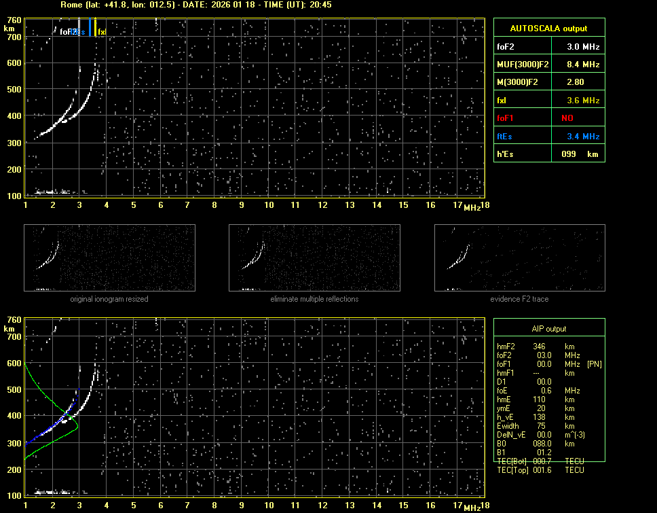Select the M(3000)F2 value 2.80
This screenshot has width=657, height=513.
point(583,82)
